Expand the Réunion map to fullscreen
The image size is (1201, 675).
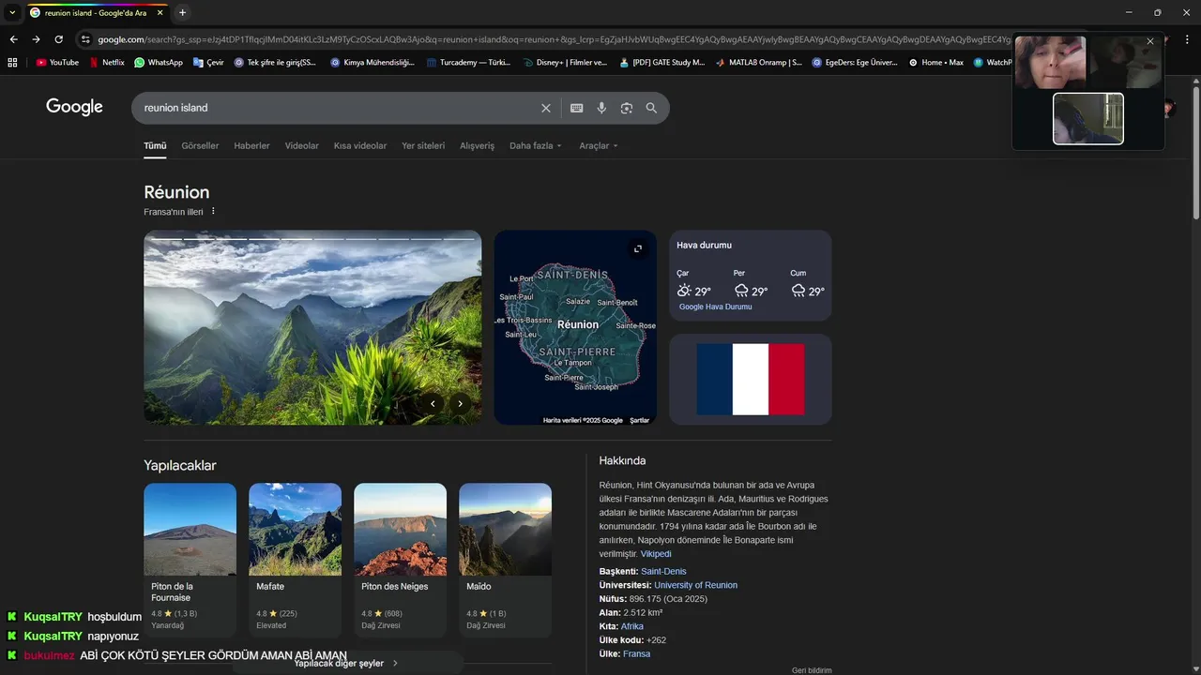click(x=638, y=248)
